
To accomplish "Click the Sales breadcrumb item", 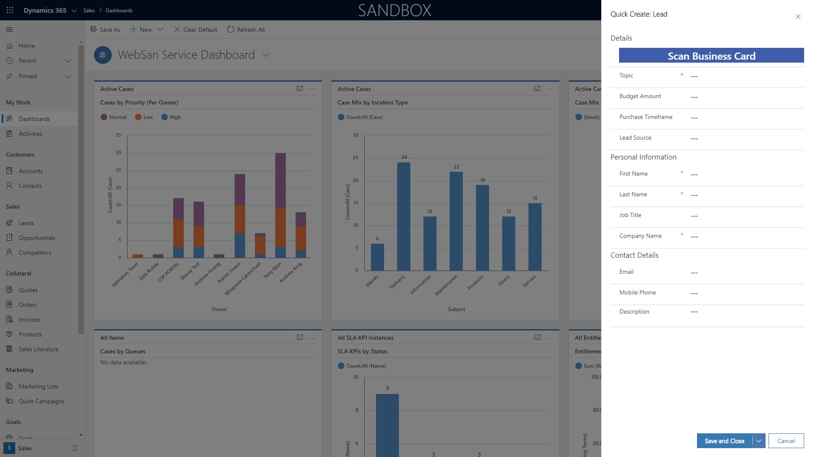I will click(89, 11).
